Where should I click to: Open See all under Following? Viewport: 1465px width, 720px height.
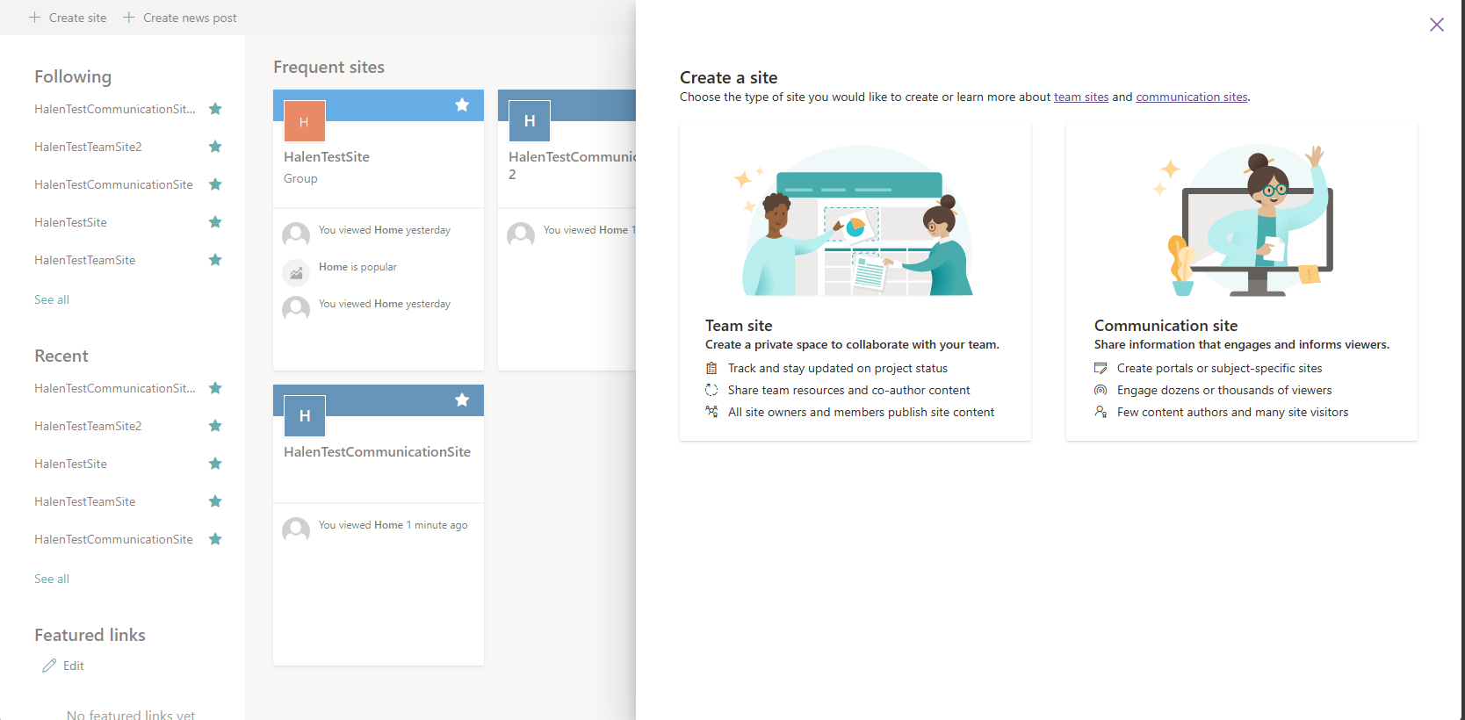pos(52,299)
